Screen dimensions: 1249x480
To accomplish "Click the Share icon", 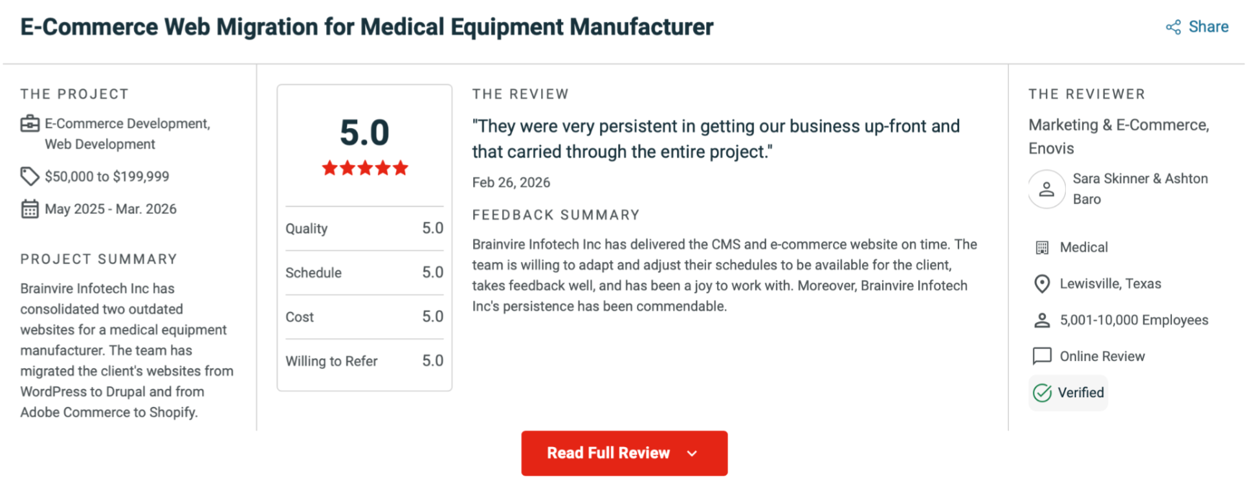I will [x=1173, y=27].
